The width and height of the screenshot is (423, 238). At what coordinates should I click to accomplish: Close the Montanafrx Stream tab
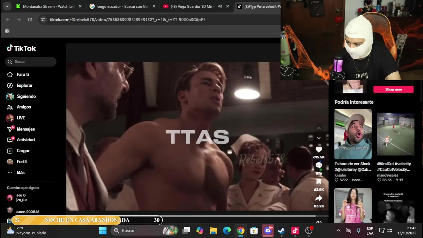coord(80,6)
